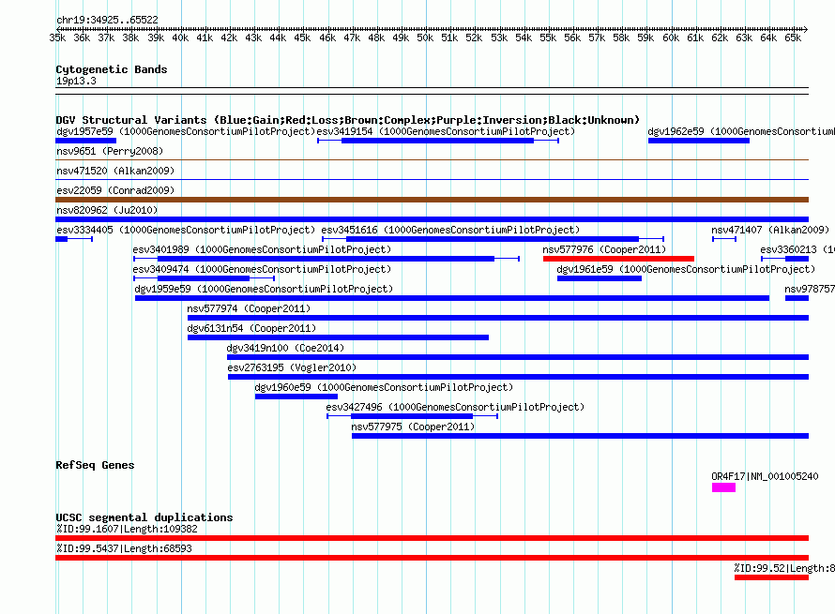Image resolution: width=835 pixels, height=614 pixels.
Task: Select the %ID:99.1607 segmental duplication bar
Action: tap(432, 538)
